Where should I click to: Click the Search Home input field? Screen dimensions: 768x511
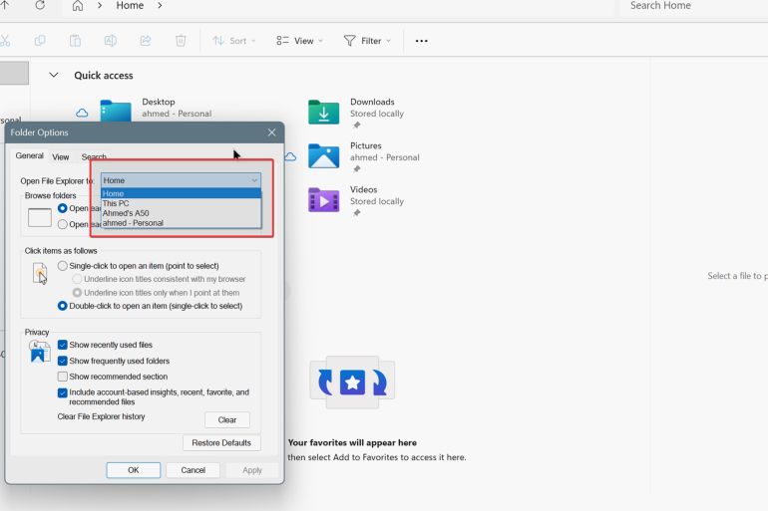(x=688, y=6)
